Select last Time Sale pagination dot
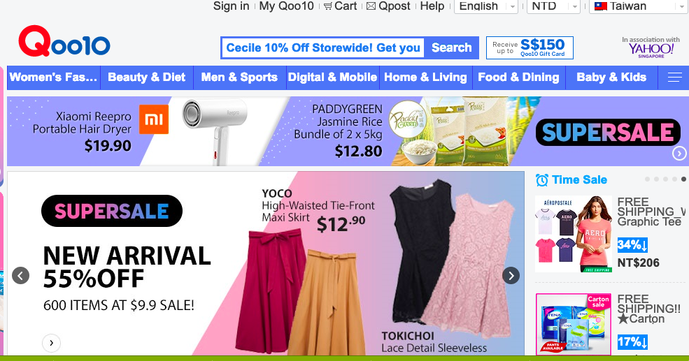The width and height of the screenshot is (689, 361). pyautogui.click(x=683, y=179)
